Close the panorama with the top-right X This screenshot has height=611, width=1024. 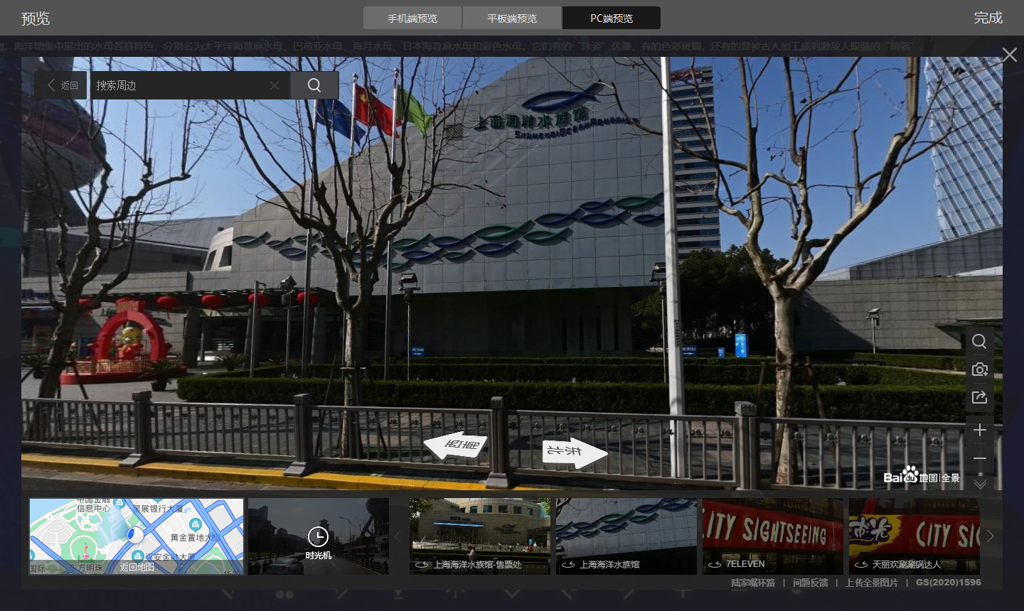point(1009,55)
